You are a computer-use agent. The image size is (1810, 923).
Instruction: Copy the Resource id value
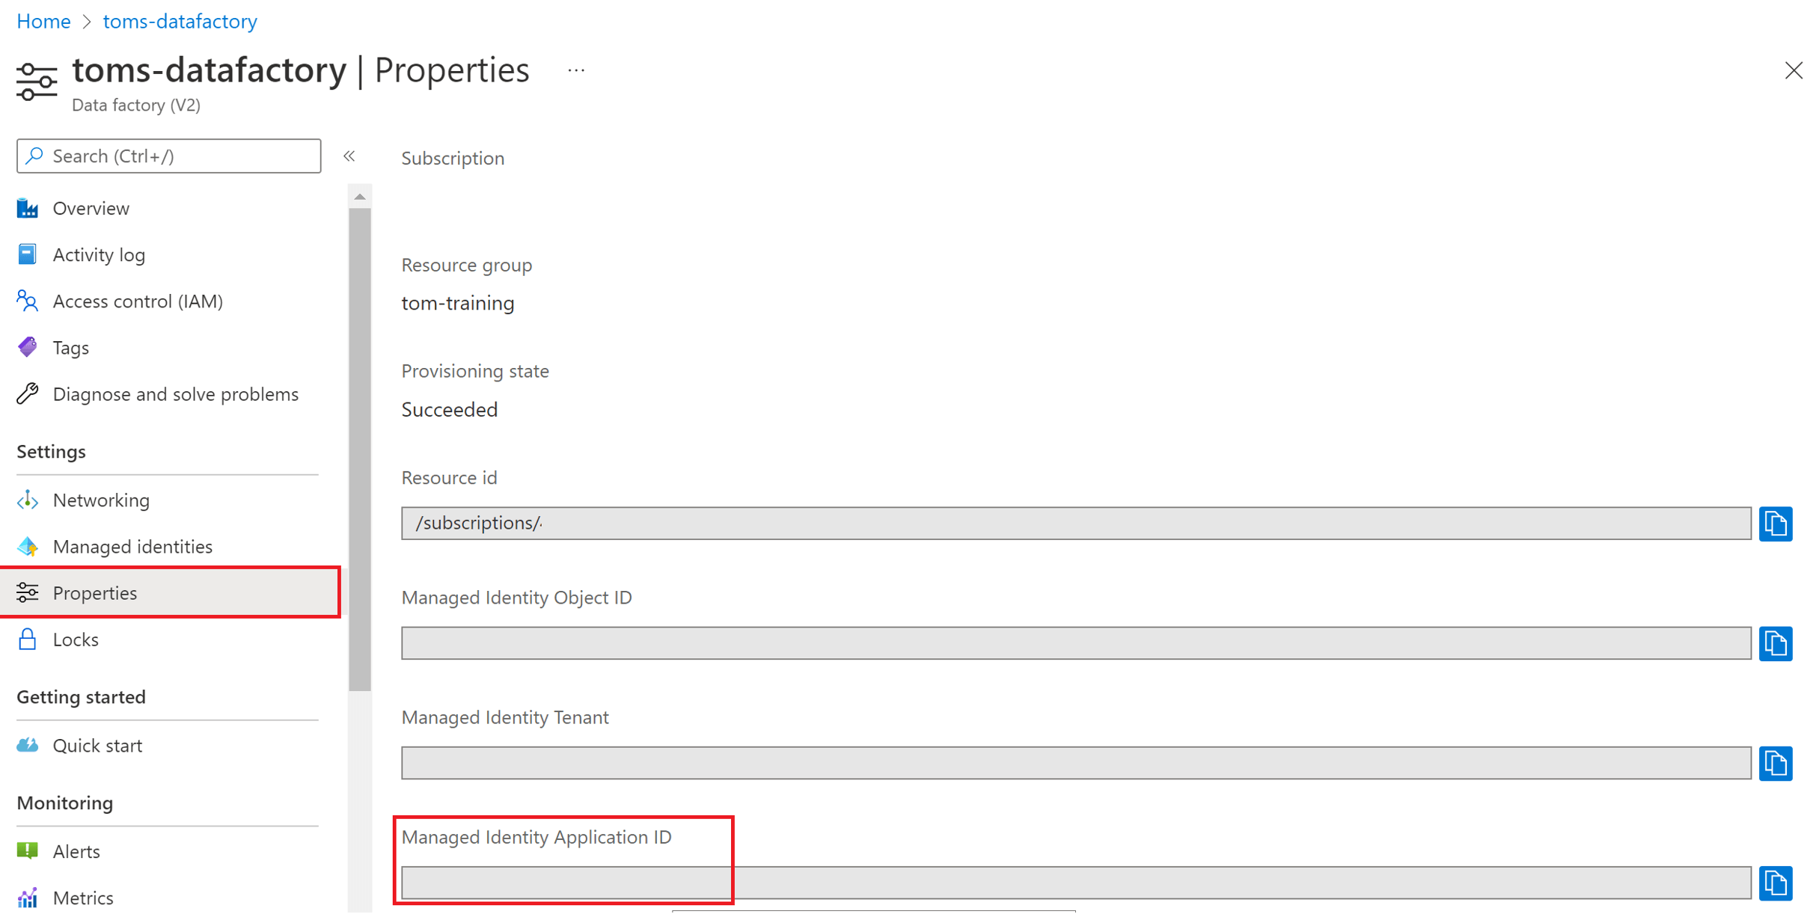(1776, 524)
